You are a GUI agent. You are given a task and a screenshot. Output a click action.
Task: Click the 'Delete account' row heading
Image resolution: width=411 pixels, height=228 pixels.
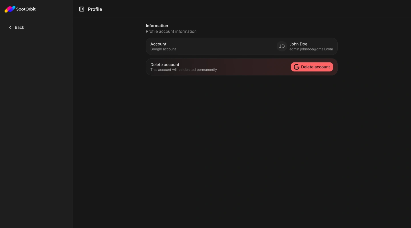(165, 64)
